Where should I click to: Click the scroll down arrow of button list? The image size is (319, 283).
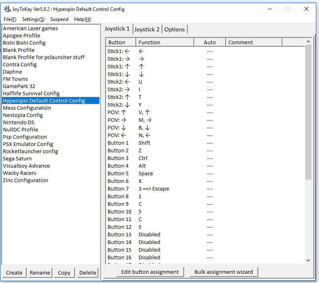tap(308, 260)
